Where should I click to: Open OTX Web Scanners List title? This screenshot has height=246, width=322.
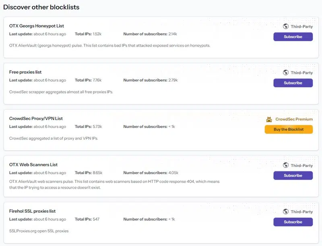point(33,165)
